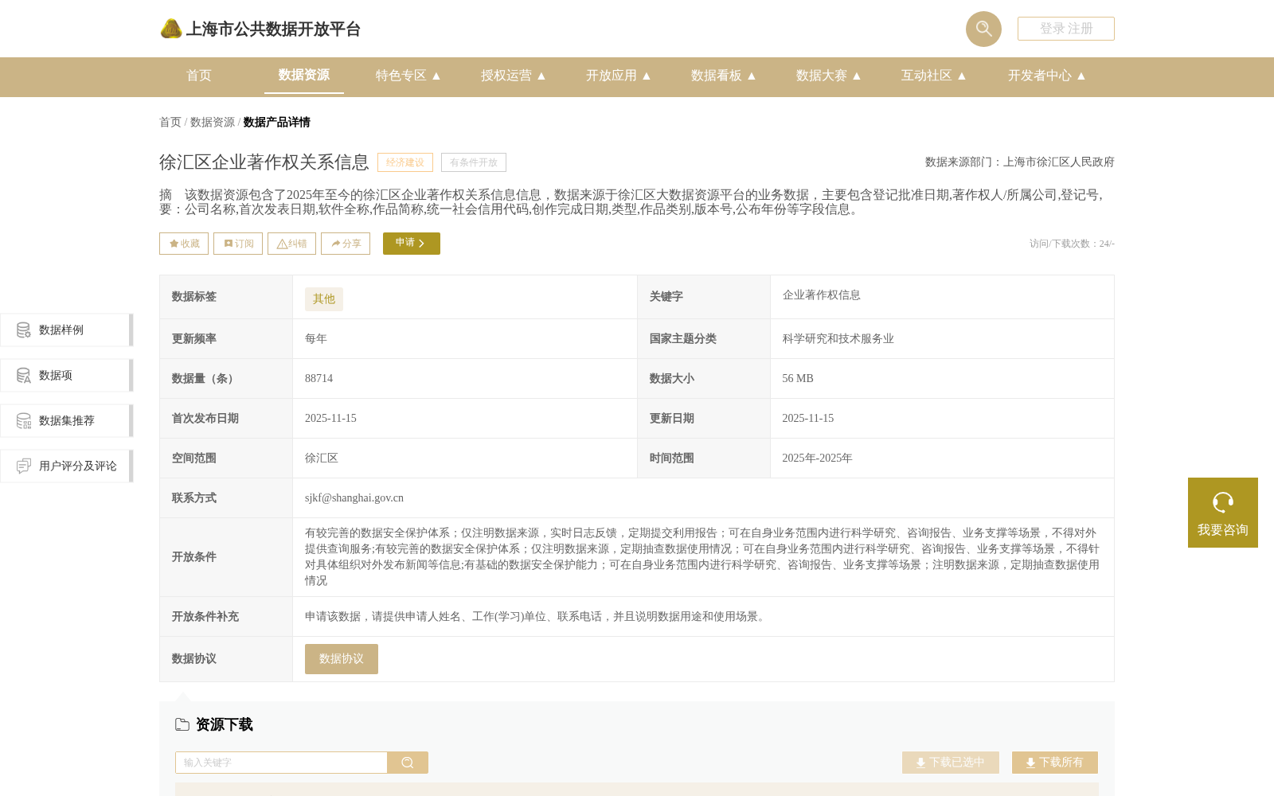Click the 88714 data count value
1274x796 pixels.
319,379
